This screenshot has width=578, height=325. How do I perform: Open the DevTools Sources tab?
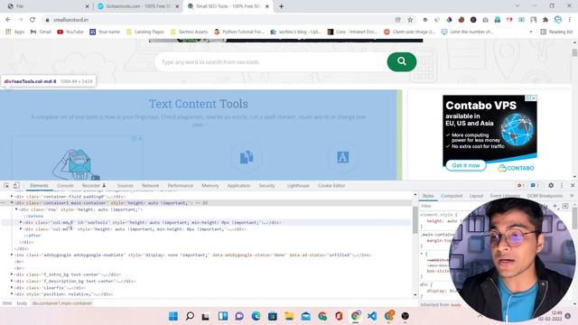pos(125,186)
